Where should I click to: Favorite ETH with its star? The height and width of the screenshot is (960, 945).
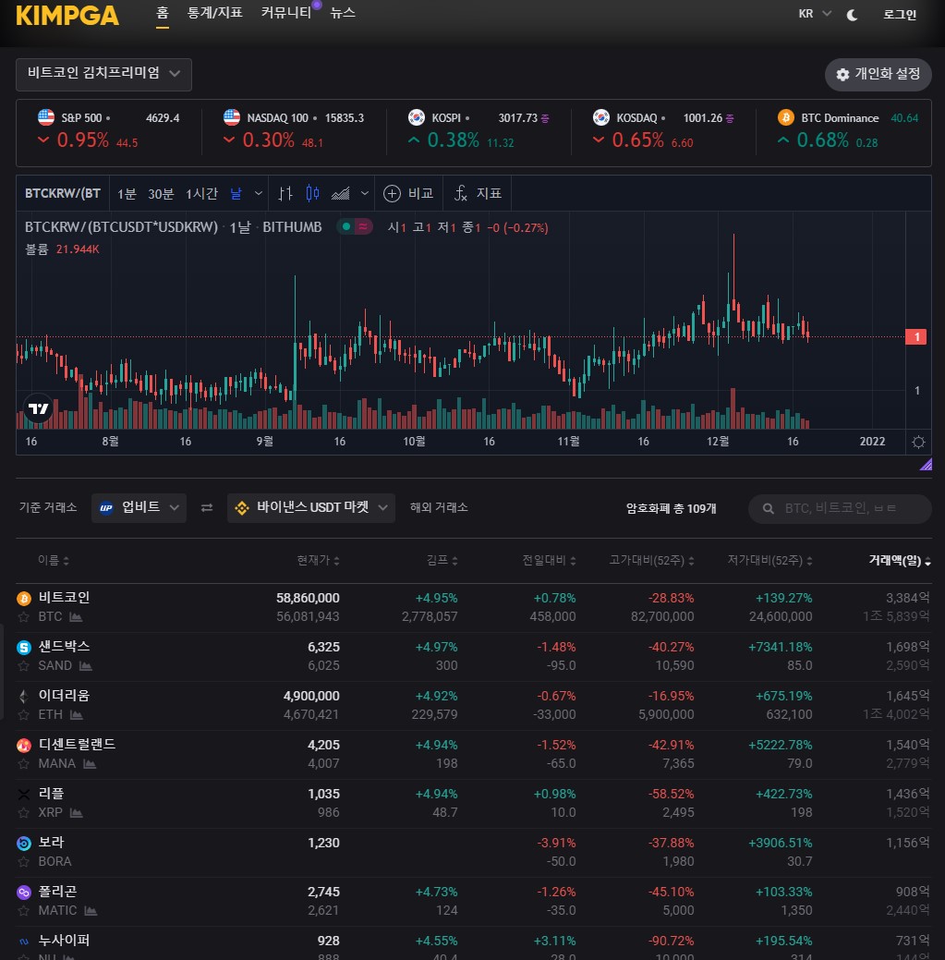coord(24,714)
